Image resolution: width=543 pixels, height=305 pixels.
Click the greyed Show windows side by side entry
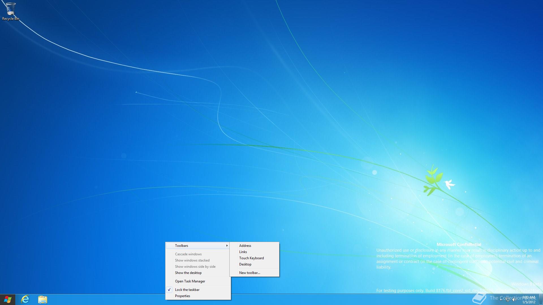pos(198,267)
